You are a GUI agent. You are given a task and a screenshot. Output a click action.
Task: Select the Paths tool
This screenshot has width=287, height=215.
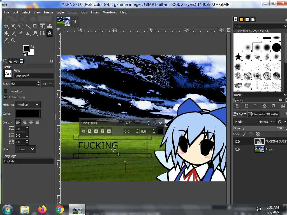point(42,33)
